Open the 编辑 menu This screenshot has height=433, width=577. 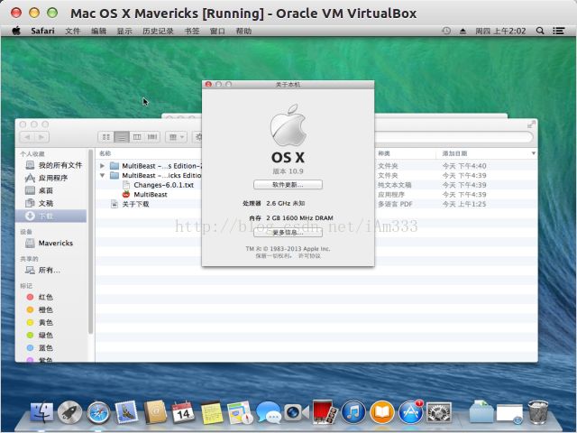(98, 31)
